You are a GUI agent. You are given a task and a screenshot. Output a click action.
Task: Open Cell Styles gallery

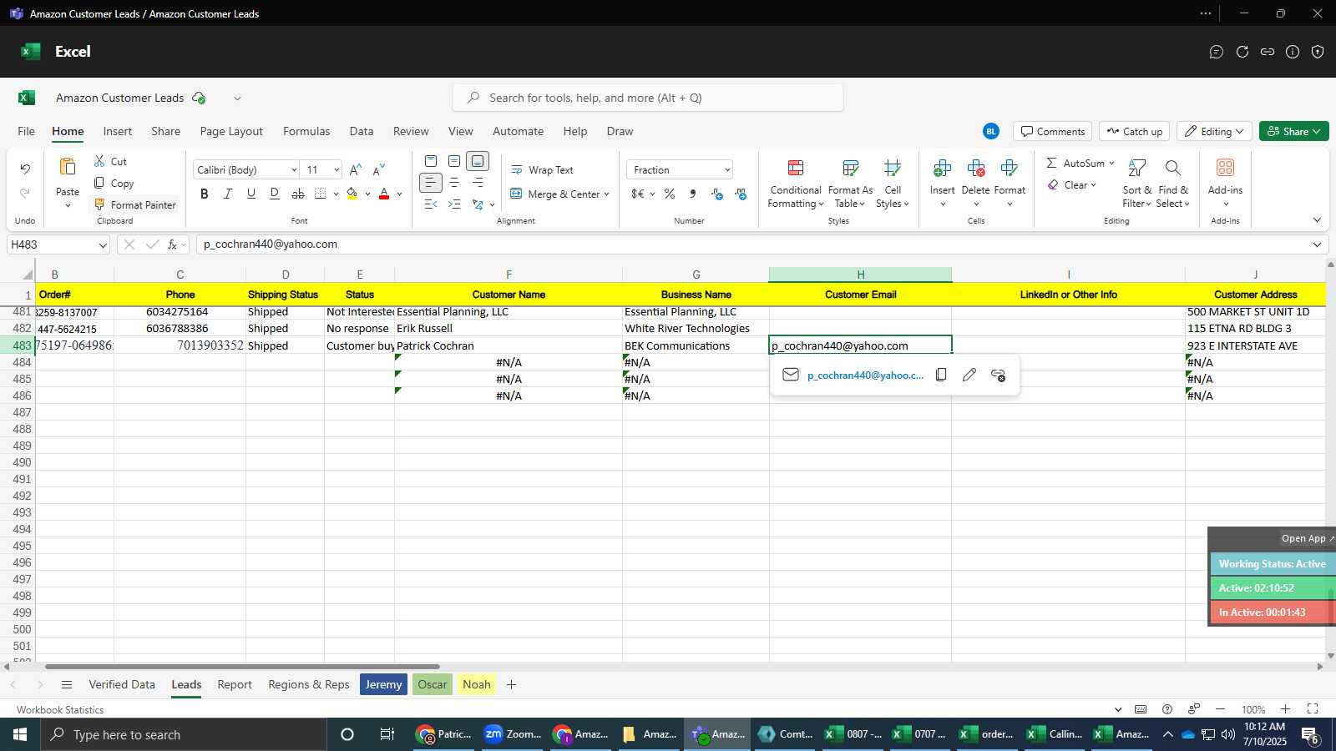pos(893,184)
